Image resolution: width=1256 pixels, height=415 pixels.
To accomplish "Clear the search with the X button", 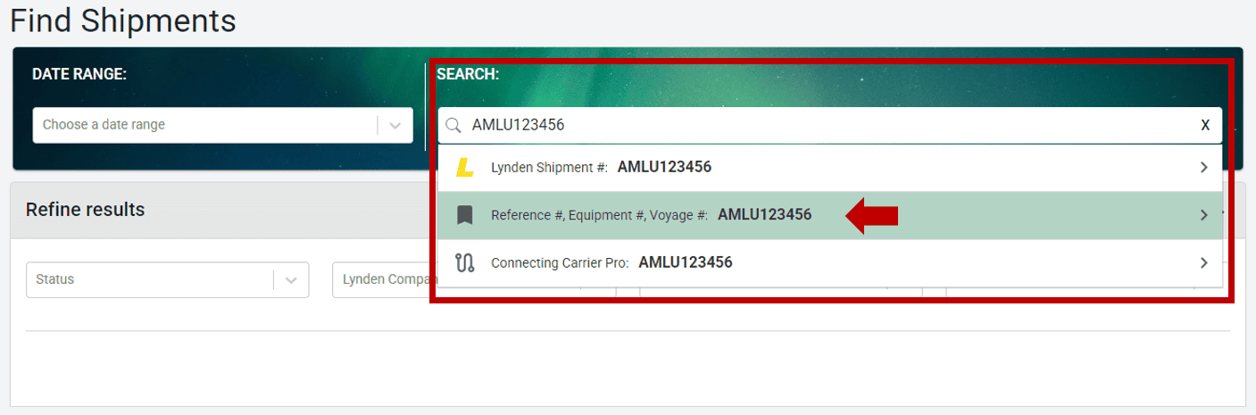I will pyautogui.click(x=1205, y=125).
